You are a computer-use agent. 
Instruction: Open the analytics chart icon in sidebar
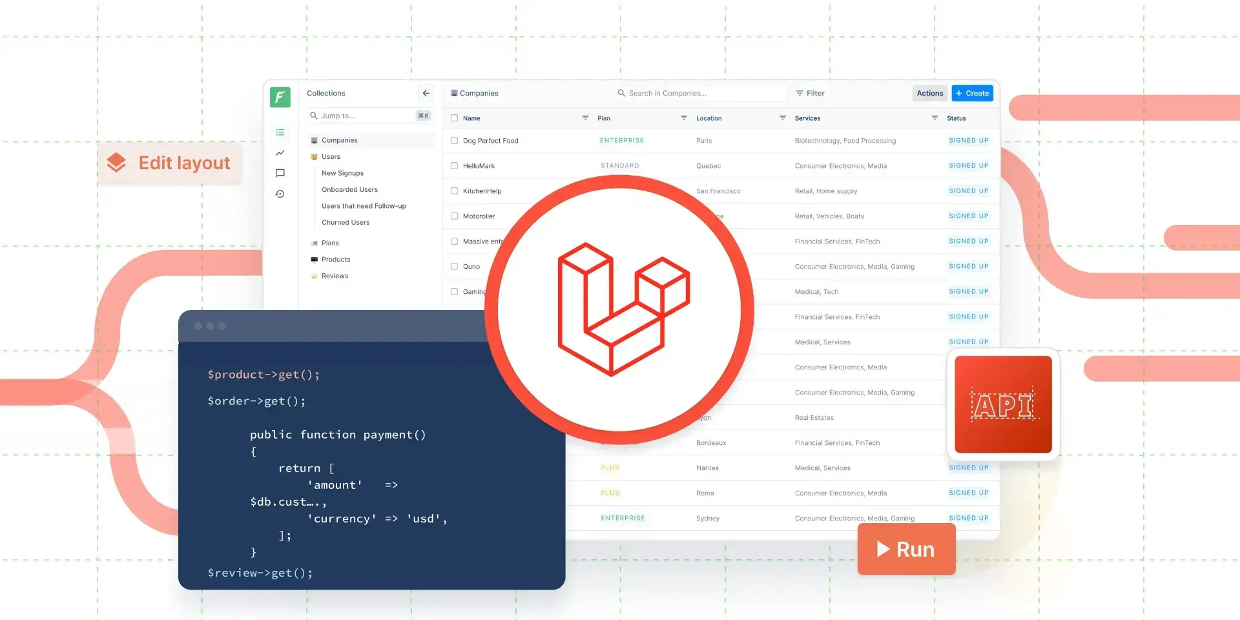point(280,153)
